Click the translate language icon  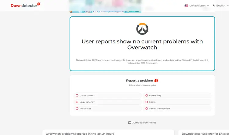pos(214,6)
